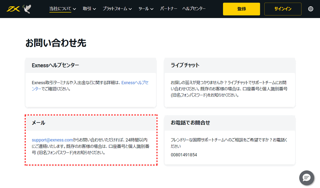Open the language globe icon

click(311, 9)
